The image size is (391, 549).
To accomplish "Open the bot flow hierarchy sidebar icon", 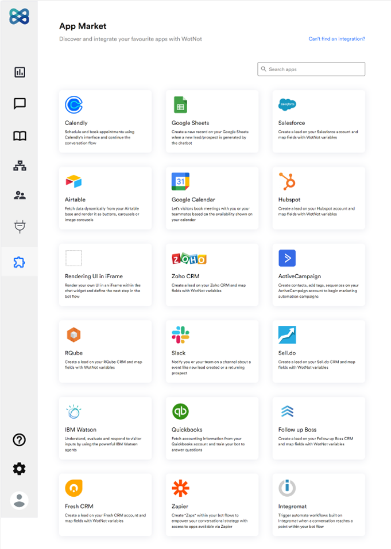I will coord(20,166).
